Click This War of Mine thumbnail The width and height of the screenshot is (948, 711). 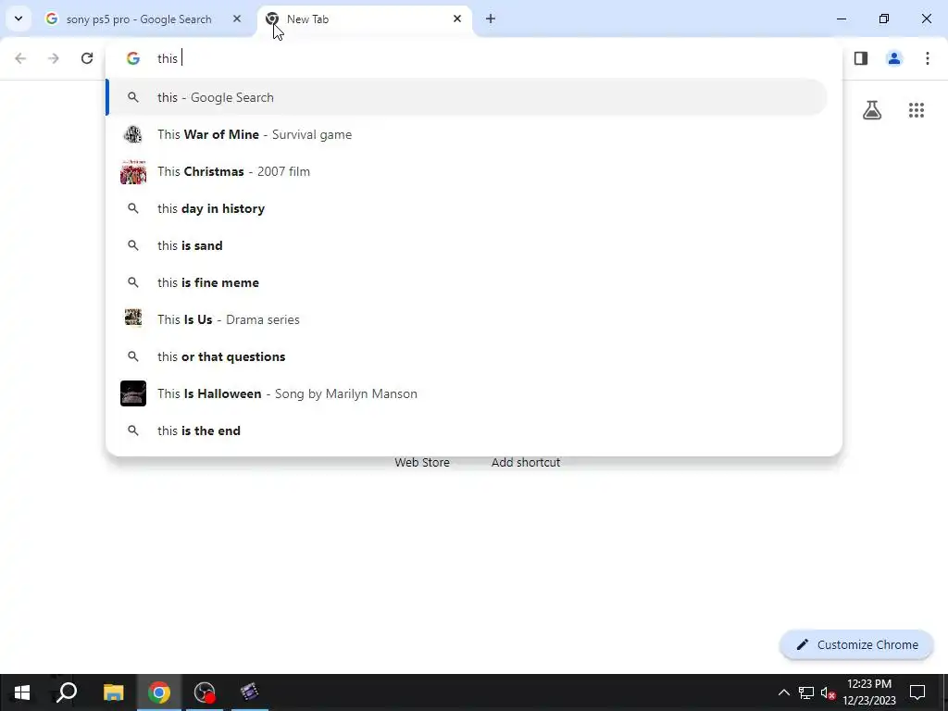click(x=133, y=134)
